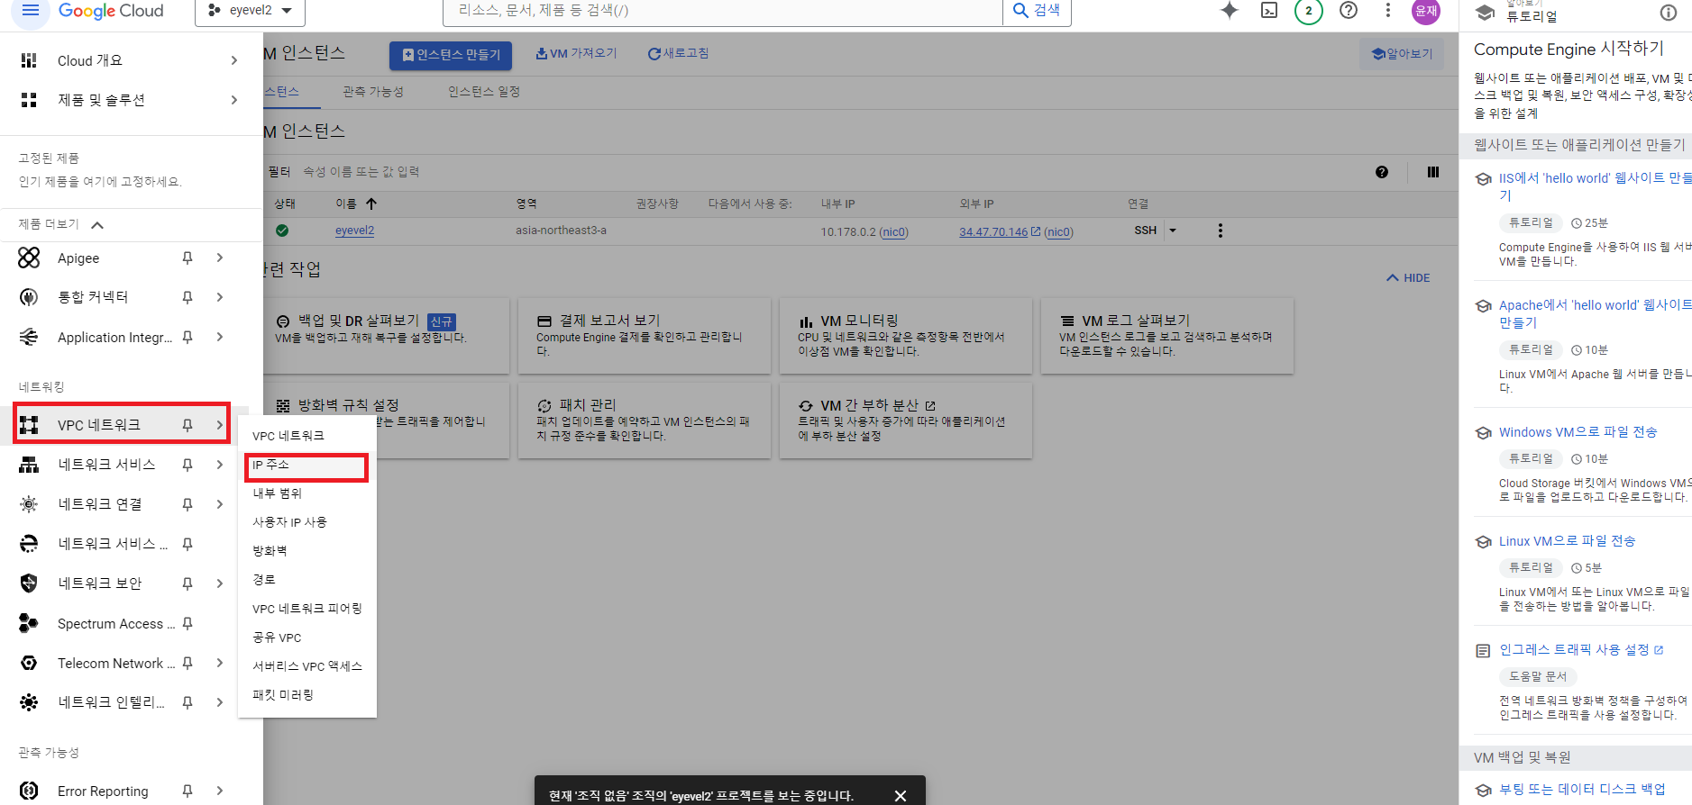Collapse related tasks with HIDE
This screenshot has height=805, width=1692.
tap(1408, 278)
